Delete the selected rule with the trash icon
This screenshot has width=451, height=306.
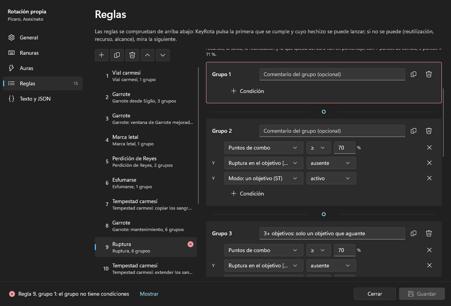pyautogui.click(x=132, y=55)
